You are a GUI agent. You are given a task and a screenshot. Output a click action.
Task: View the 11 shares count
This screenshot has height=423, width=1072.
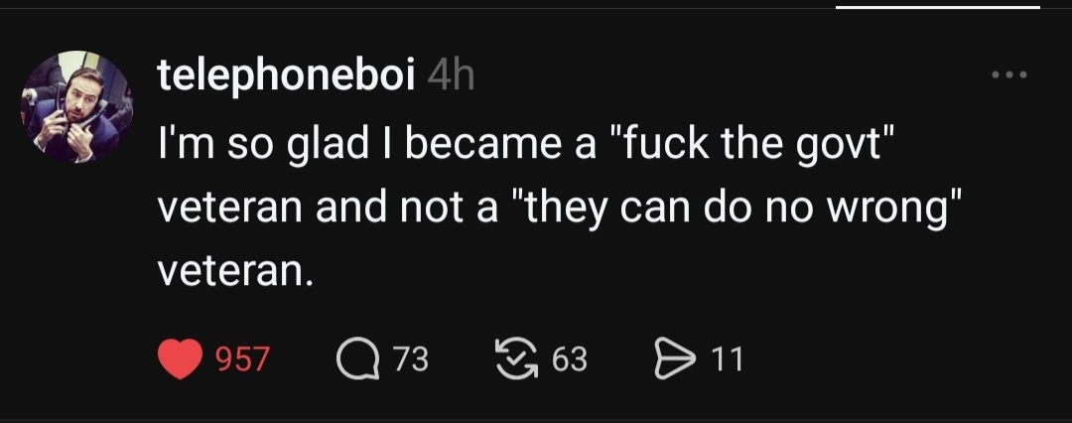728,359
